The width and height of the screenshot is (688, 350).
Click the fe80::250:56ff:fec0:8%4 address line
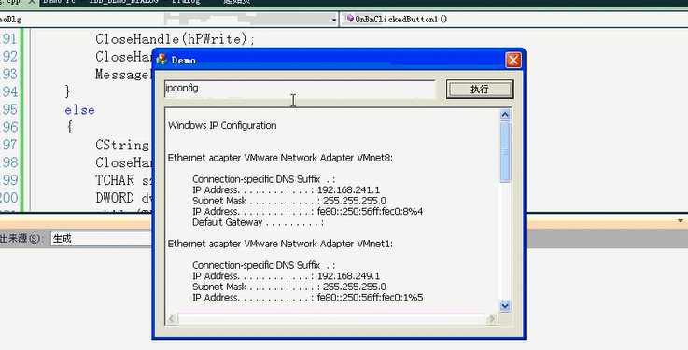307,212
